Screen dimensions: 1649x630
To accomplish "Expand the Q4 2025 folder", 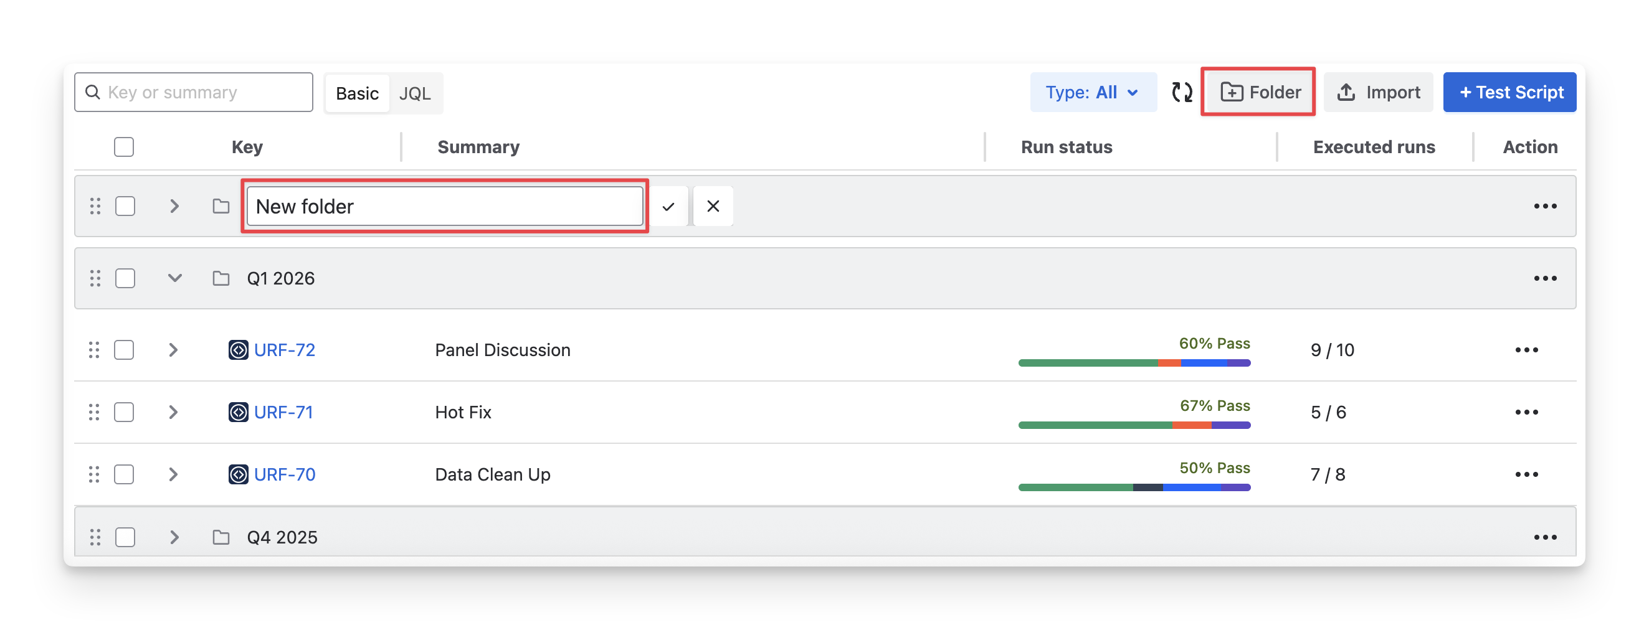I will 174,537.
